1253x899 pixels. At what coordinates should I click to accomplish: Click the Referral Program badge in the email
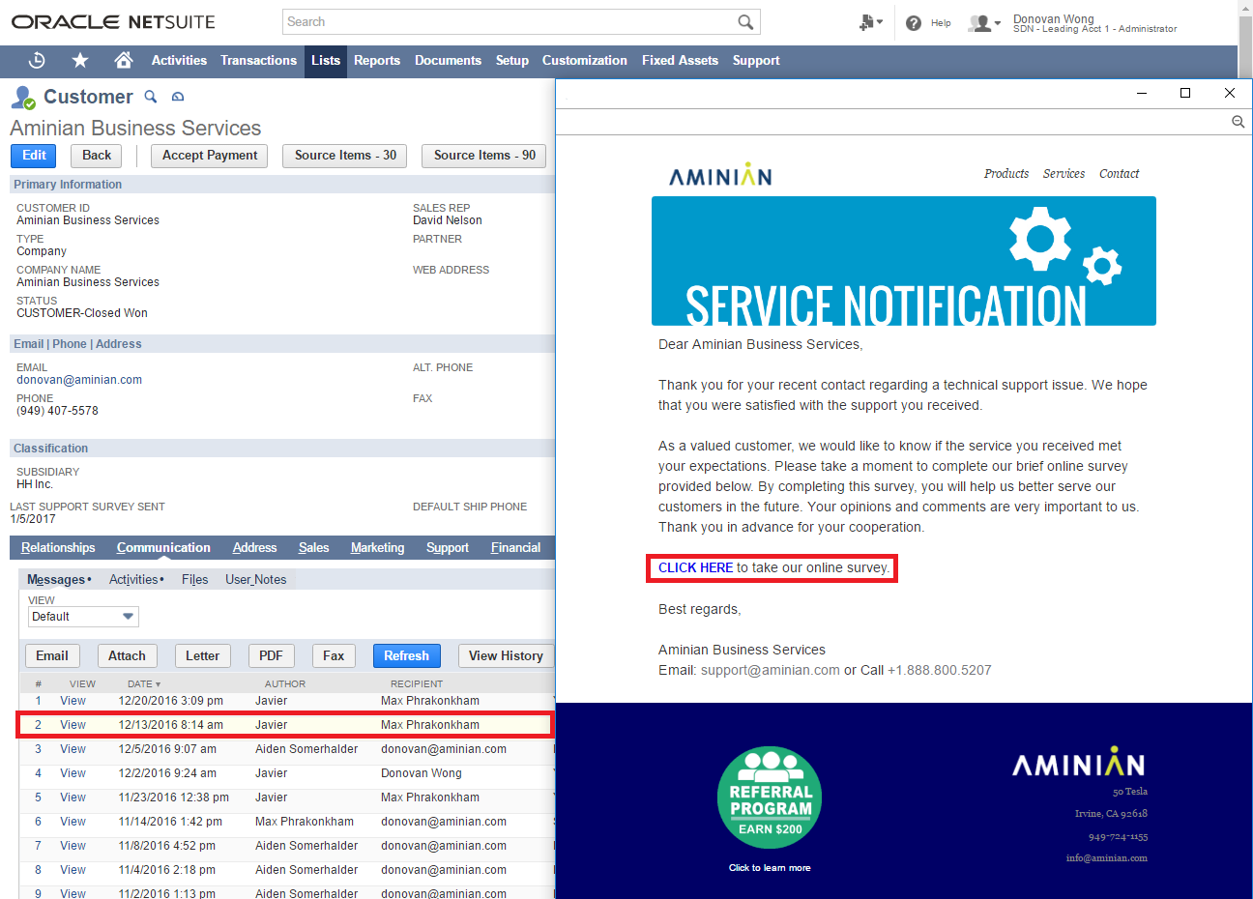click(770, 797)
